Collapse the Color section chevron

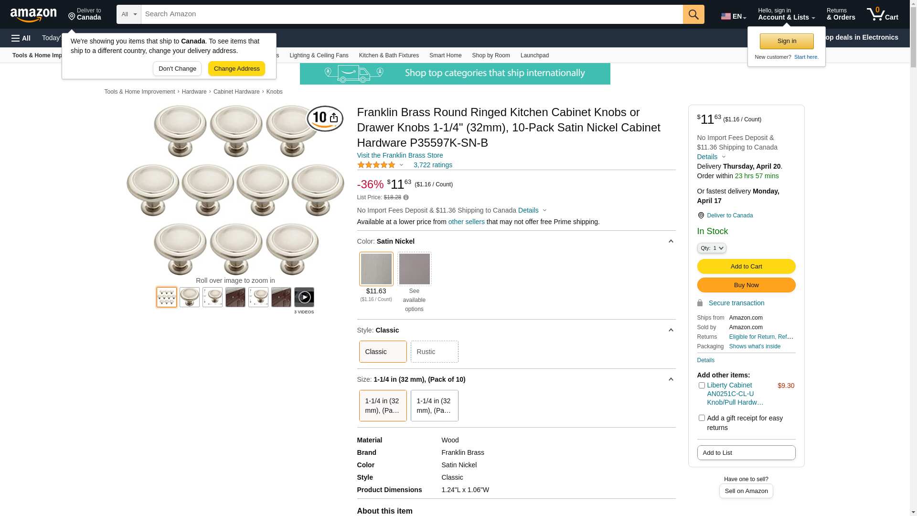point(671,241)
